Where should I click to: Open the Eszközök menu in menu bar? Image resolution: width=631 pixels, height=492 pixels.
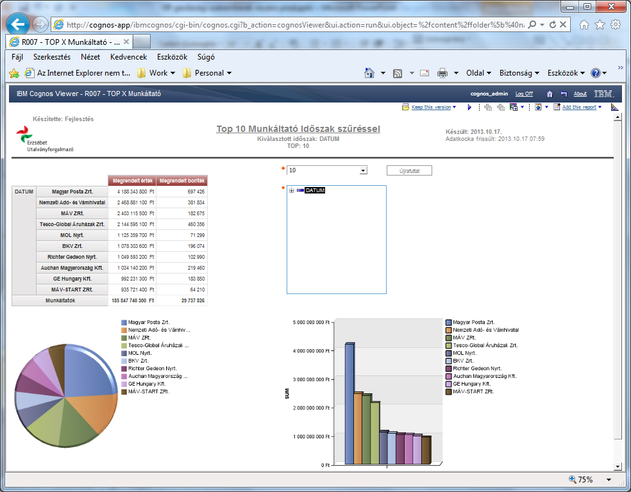tap(172, 57)
